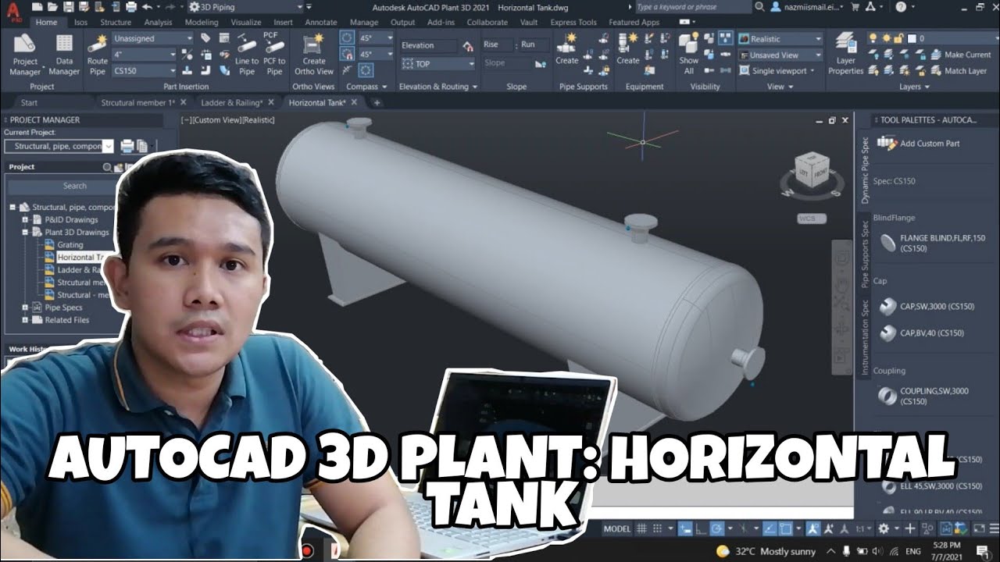1000x562 pixels.
Task: Open the Ladder & Railing drawing tab
Action: pyautogui.click(x=231, y=102)
